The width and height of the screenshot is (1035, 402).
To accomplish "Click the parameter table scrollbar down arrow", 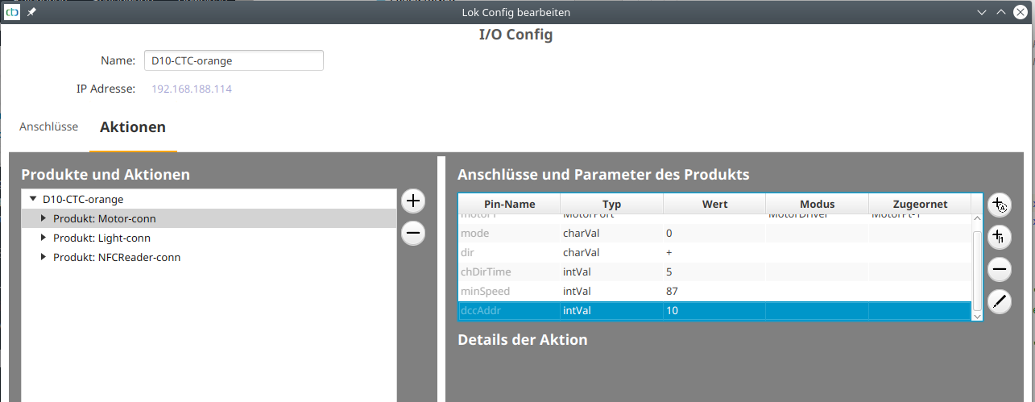I will pos(978,317).
